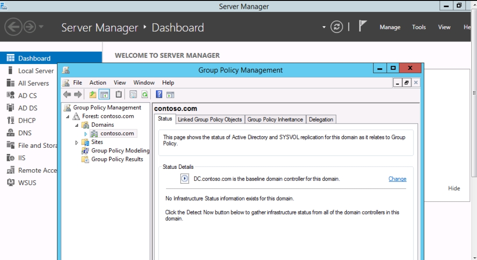Click the green Refresh toolbar icon
The width and height of the screenshot is (477, 260).
[145, 95]
